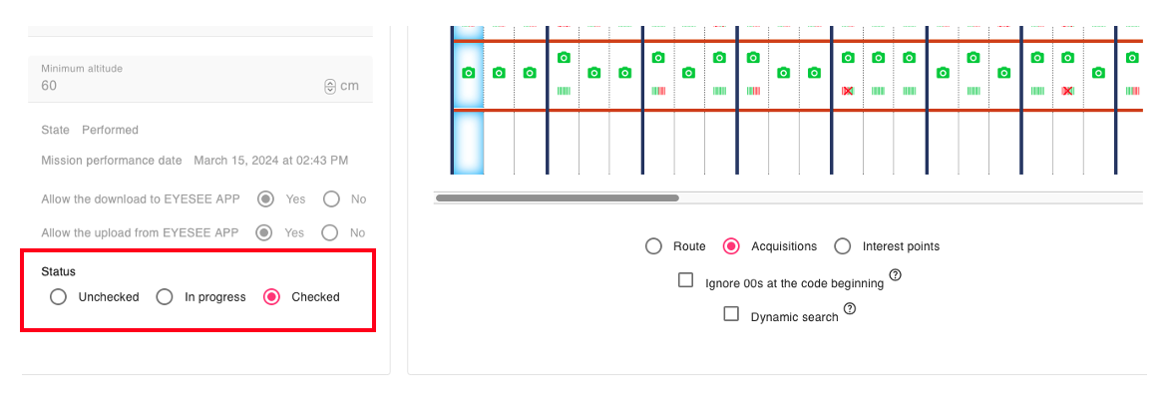Enable the Dynamic search checkbox
This screenshot has height=394, width=1166.
[x=732, y=314]
